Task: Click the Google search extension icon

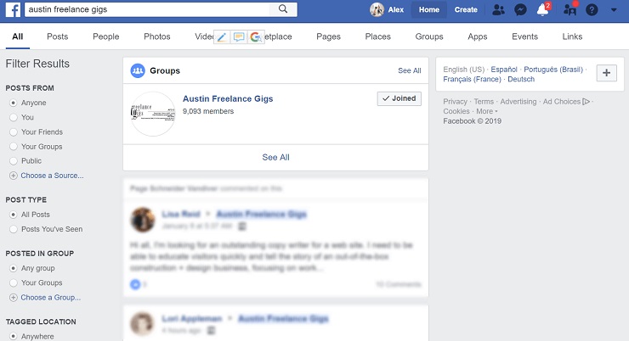Action: click(x=256, y=37)
